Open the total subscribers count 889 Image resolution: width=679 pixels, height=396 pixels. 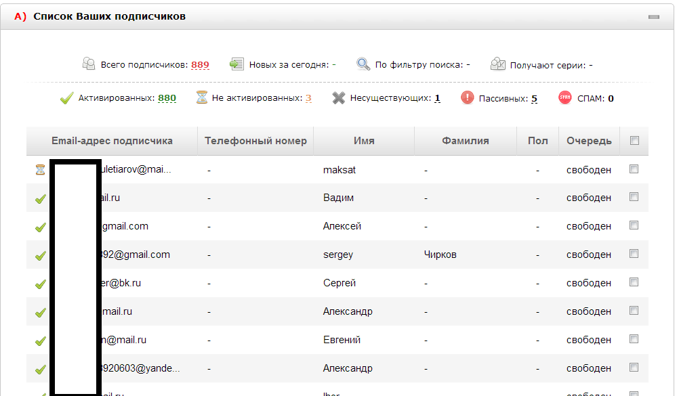pos(200,65)
